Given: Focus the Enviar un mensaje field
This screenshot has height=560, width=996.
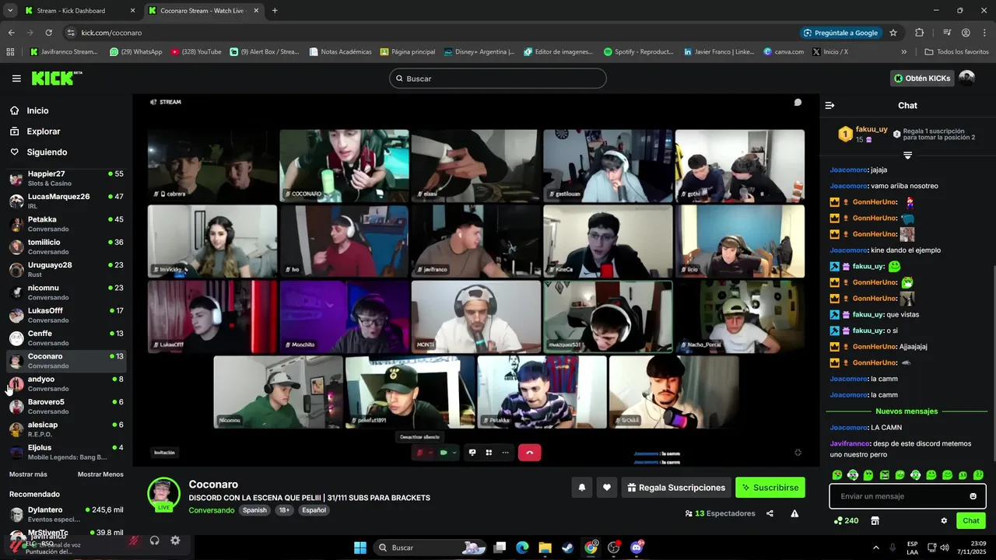Looking at the screenshot, I should tap(907, 496).
